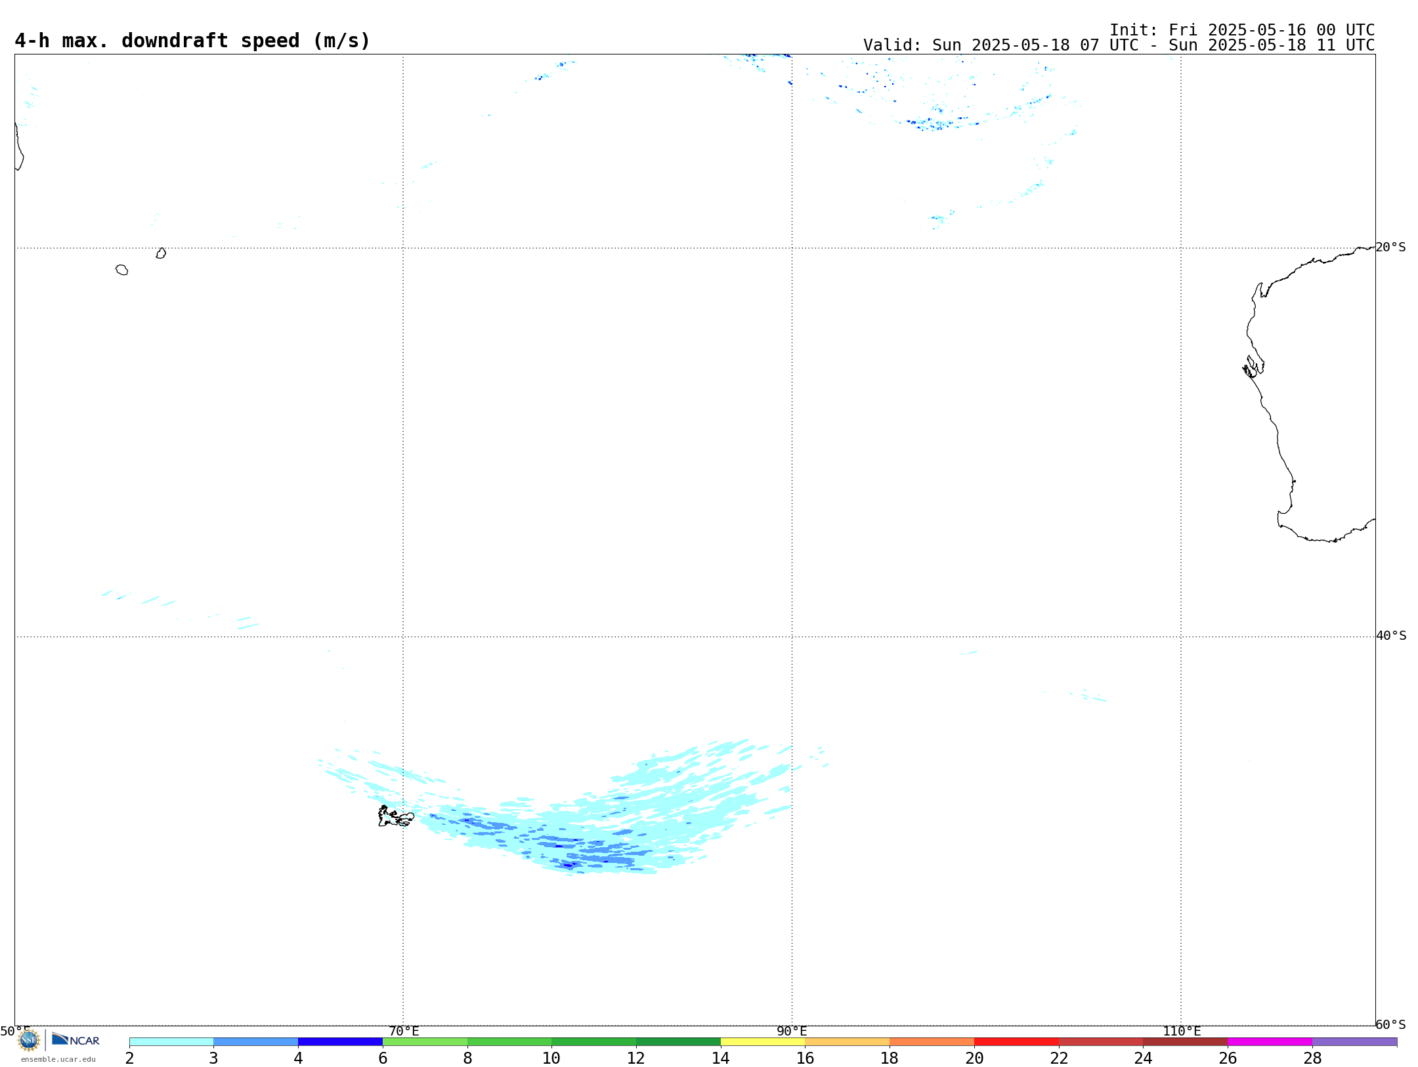This screenshot has width=1418, height=1067.
Task: Choose the purple swatch above 28 m/s
Action: pyautogui.click(x=1354, y=1042)
